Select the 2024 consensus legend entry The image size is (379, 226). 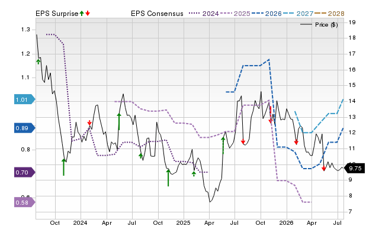click(x=204, y=14)
